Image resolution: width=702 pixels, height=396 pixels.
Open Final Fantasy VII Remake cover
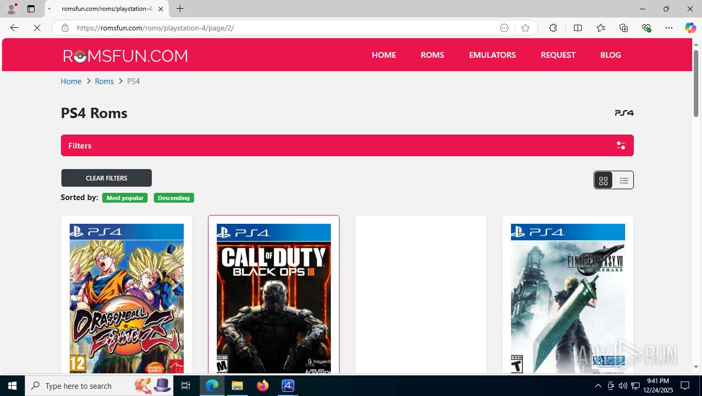coord(568,299)
